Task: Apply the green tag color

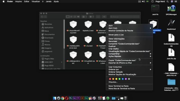Action: click(120, 79)
